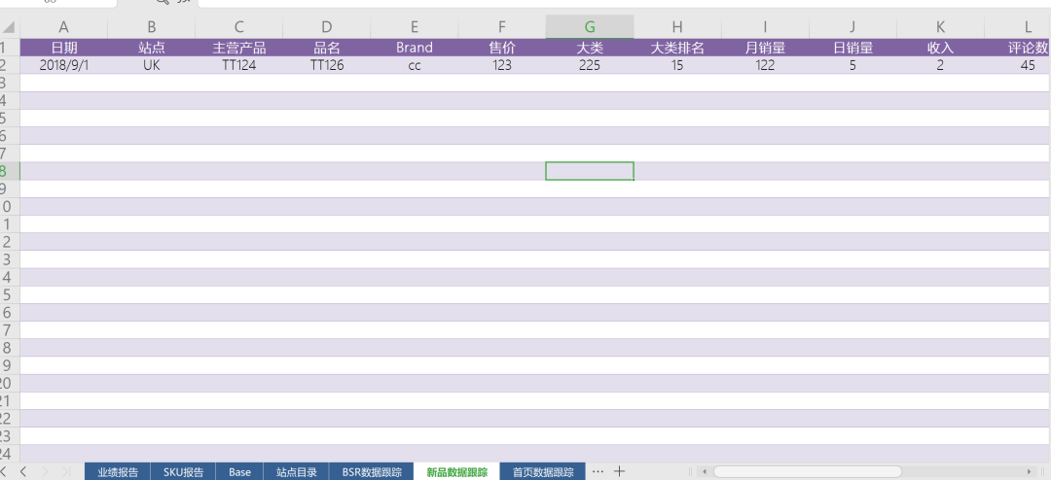Viewport: 1051px width, 480px height.
Task: Select the cell with value 122
Action: (765, 65)
